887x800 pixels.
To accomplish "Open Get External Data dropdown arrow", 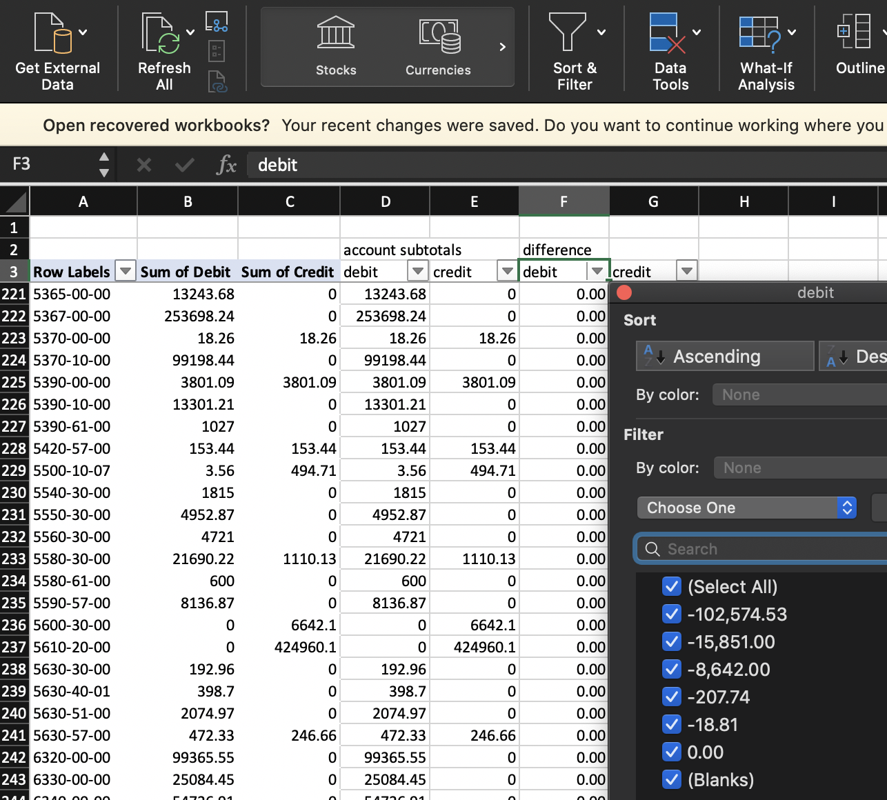I will [83, 32].
